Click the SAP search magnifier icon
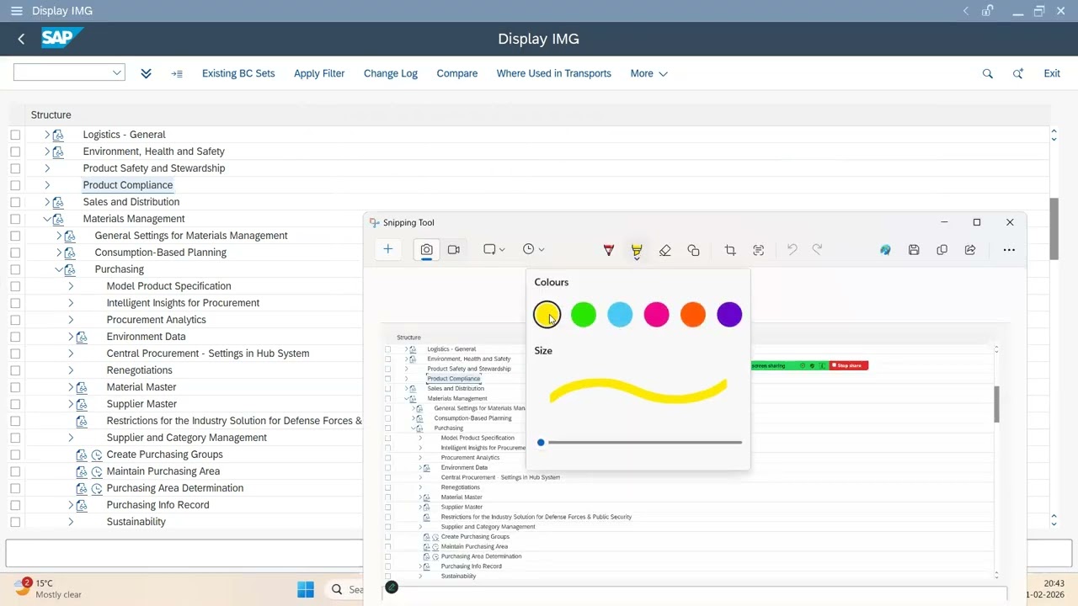Screen dimensions: 1078x606 pyautogui.click(x=988, y=73)
